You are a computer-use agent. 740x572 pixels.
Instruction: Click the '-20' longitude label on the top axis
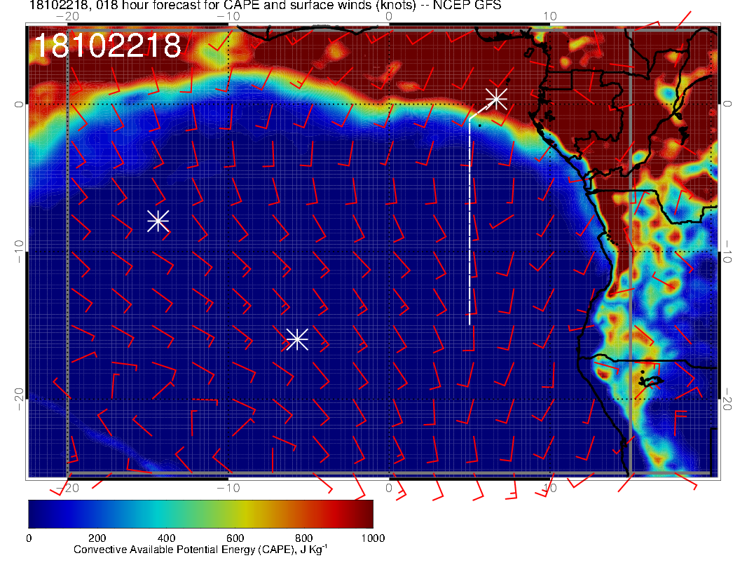click(67, 17)
